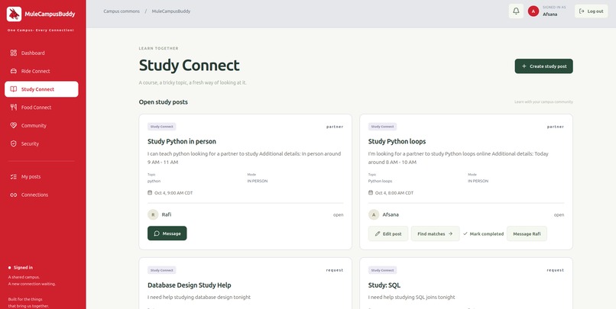Click the calendar icon beside Oct 4, 9:00 AM
This screenshot has width=616, height=309.
[x=150, y=192]
